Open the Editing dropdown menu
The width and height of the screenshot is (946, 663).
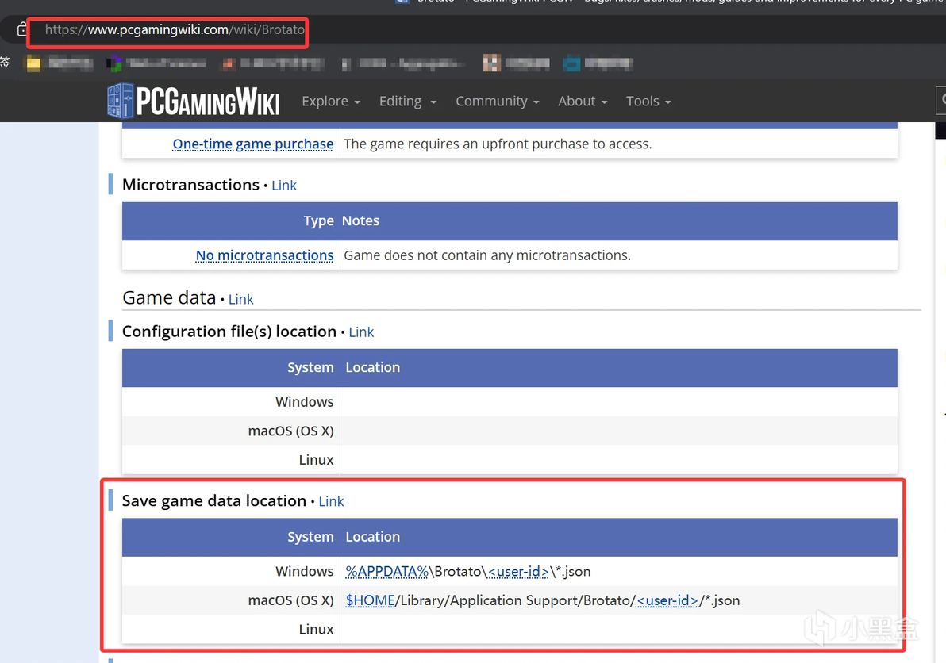(407, 102)
